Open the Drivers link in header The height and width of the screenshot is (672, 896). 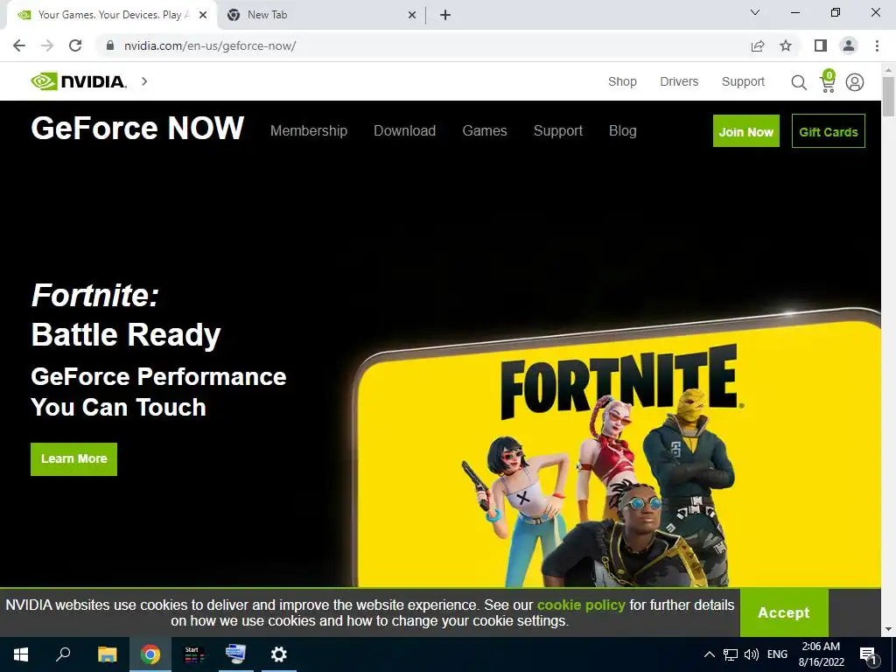tap(679, 81)
